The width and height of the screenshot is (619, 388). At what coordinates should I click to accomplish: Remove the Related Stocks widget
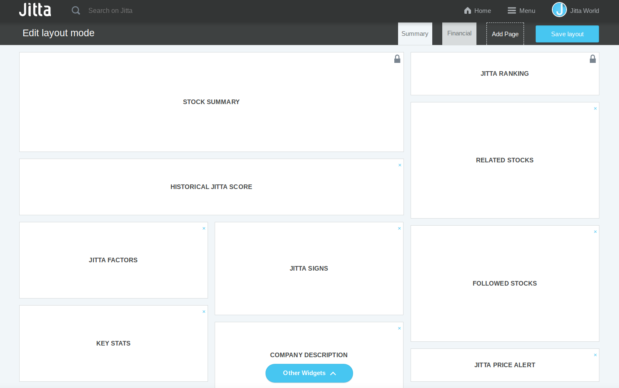tap(595, 109)
